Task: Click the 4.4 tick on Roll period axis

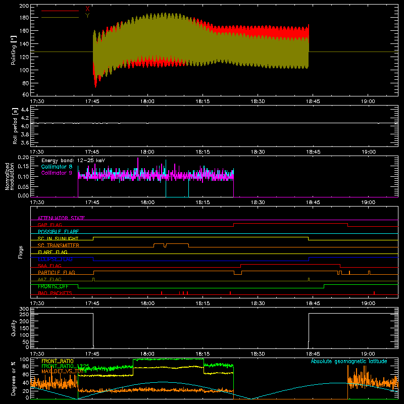Action: pos(25,110)
